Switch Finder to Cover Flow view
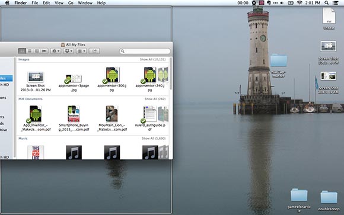344x215 pixels. point(44,51)
